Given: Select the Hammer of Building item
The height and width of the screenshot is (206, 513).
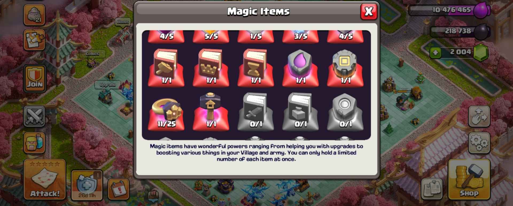Looking at the screenshot, I should (x=211, y=111).
